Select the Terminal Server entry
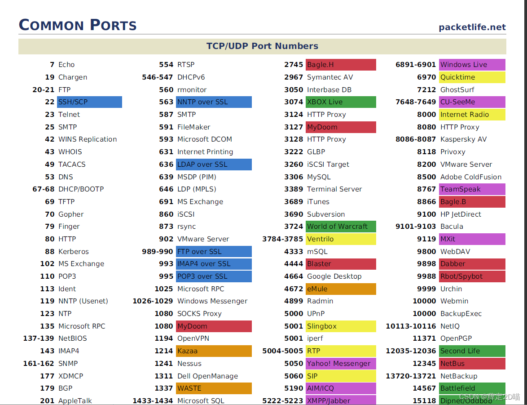This screenshot has height=405, width=527. pyautogui.click(x=334, y=189)
